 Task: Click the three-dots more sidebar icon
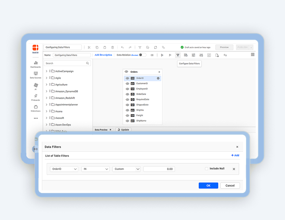(x=36, y=118)
